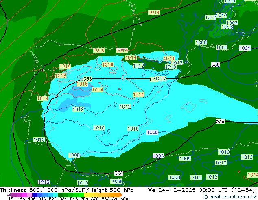
Task: Click legend value 522
Action: pos(52,198)
